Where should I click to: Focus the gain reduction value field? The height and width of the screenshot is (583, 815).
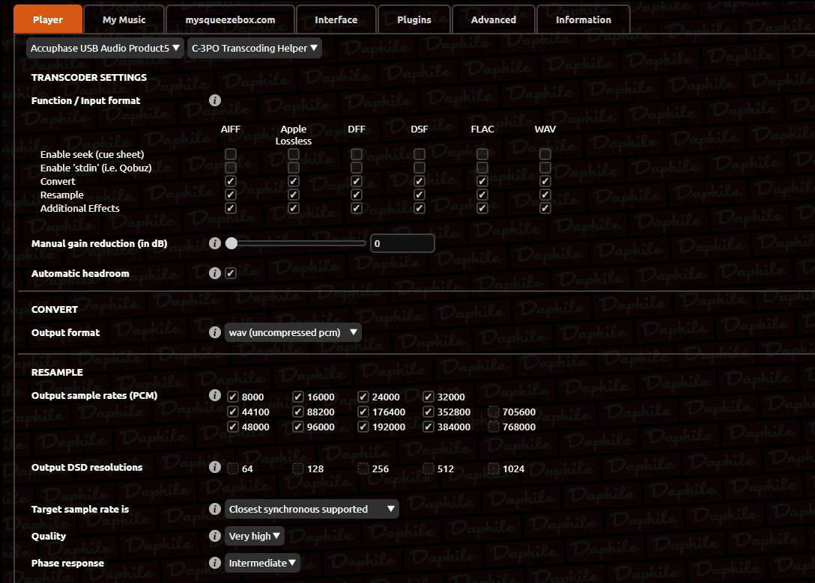coord(402,243)
